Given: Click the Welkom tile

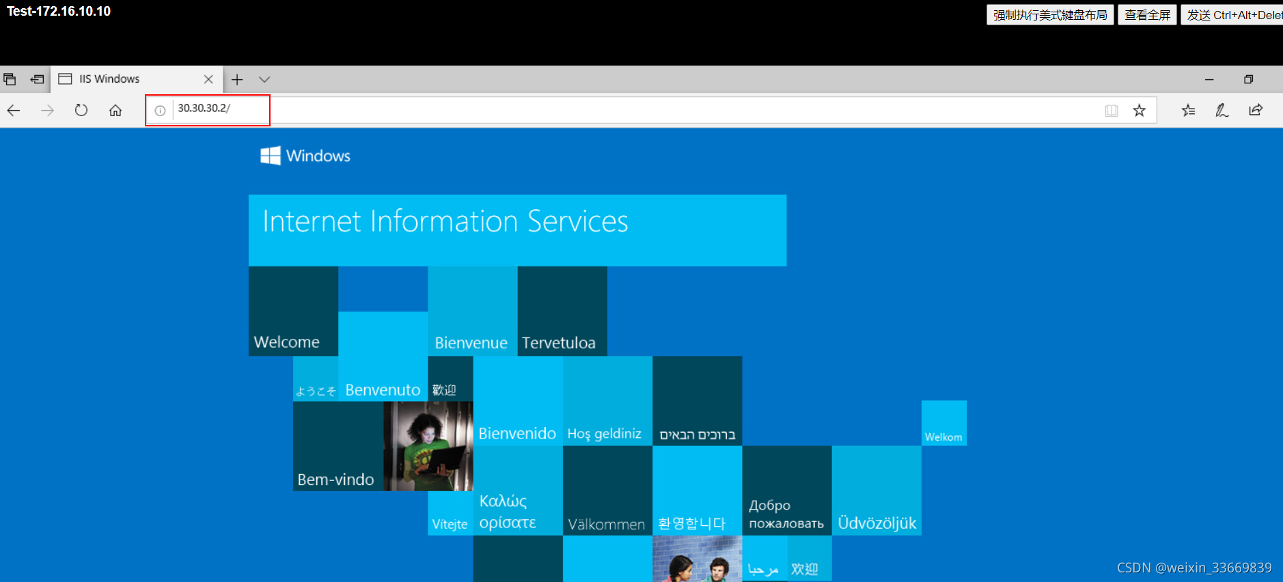Looking at the screenshot, I should pos(943,423).
